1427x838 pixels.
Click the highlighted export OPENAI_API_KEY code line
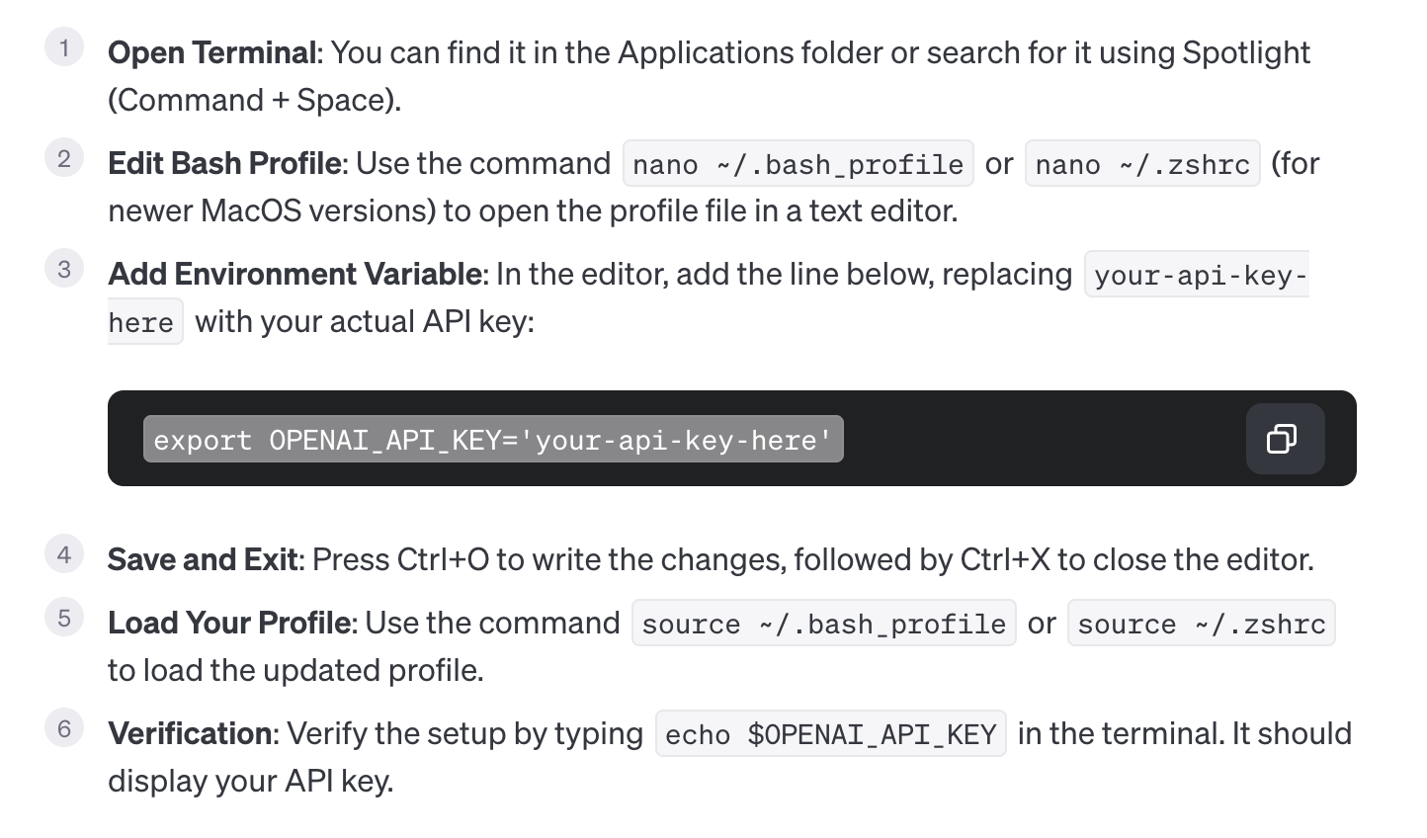[492, 440]
